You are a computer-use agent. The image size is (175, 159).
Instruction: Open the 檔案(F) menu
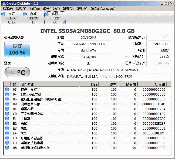[8, 9]
